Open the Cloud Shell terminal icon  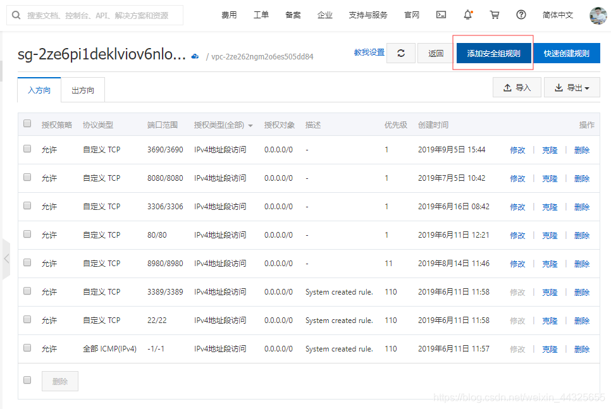(441, 15)
